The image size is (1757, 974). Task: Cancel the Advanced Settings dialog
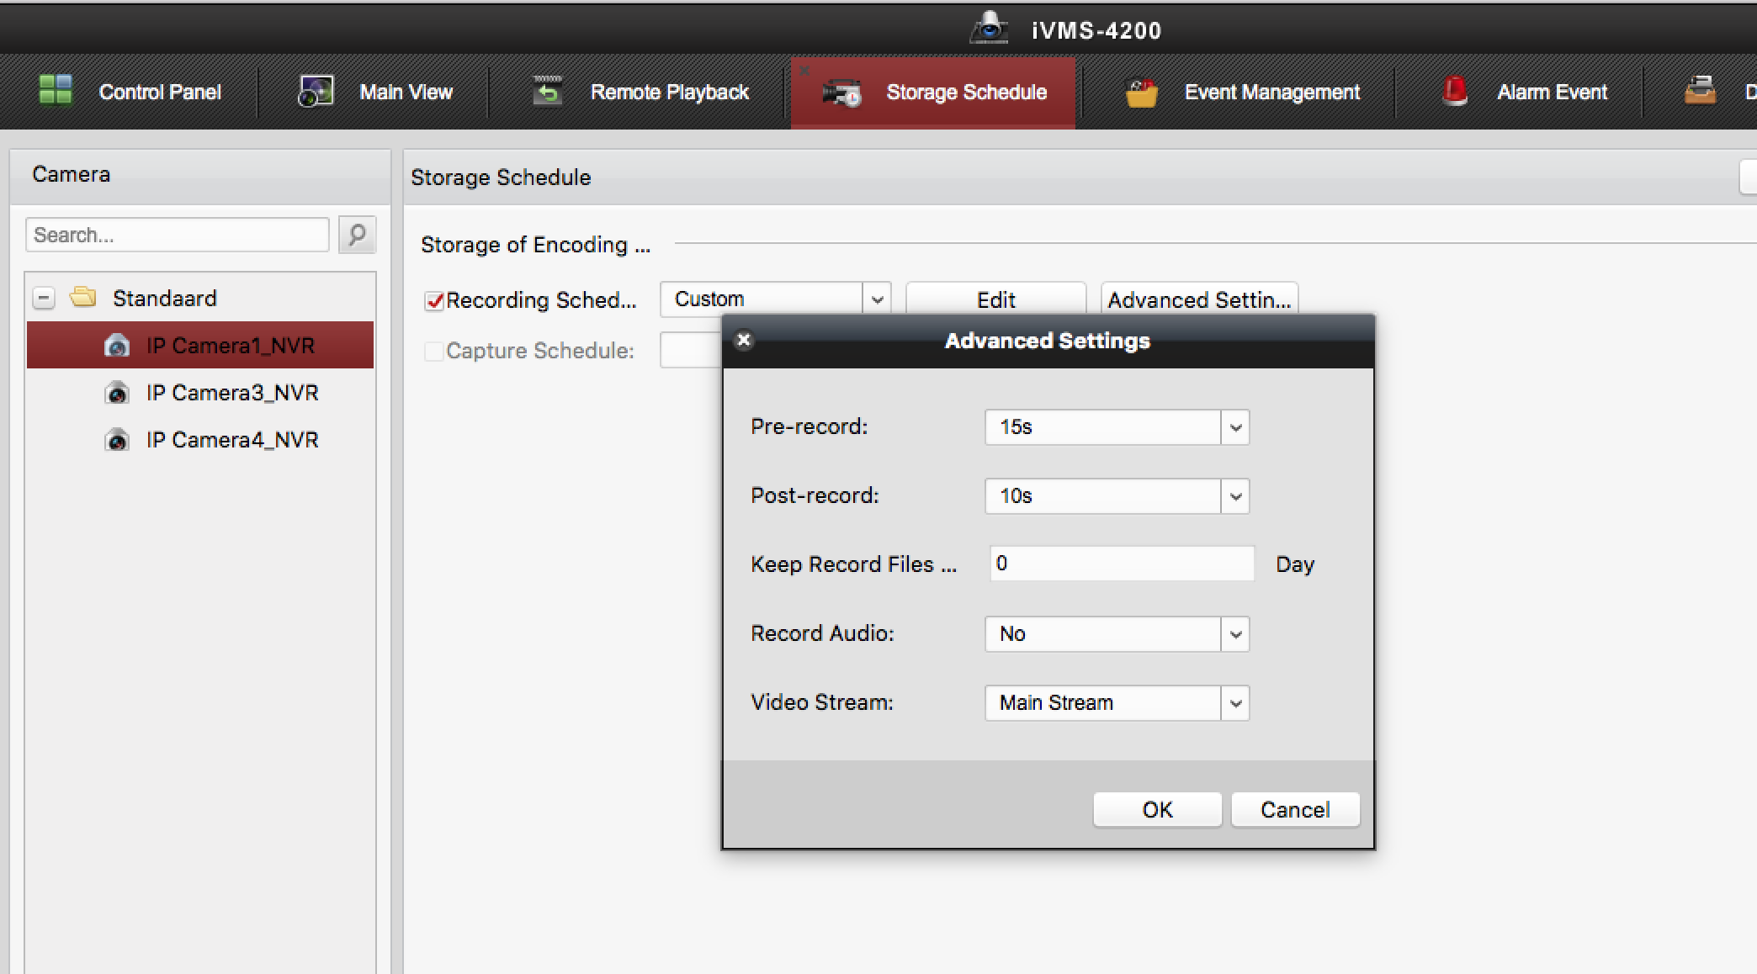(1294, 809)
